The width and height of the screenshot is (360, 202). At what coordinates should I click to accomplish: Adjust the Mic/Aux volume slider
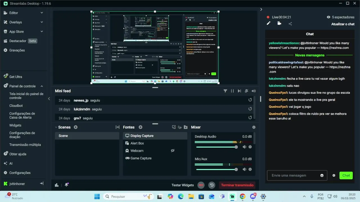click(217, 169)
